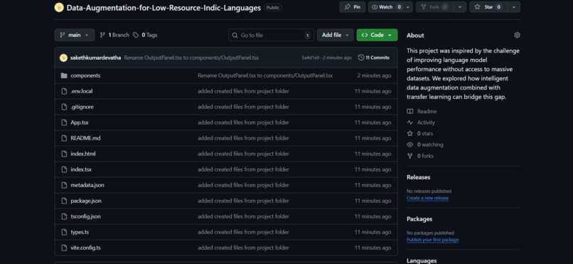Click the file icon beside package.json

[64, 201]
